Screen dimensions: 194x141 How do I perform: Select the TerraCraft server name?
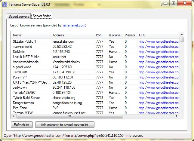(x=20, y=72)
